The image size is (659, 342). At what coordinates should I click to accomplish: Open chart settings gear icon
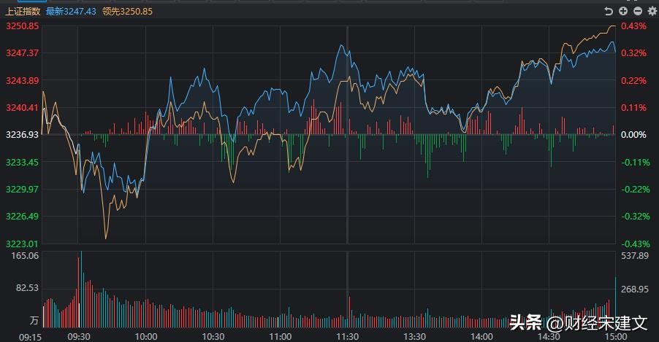click(650, 11)
